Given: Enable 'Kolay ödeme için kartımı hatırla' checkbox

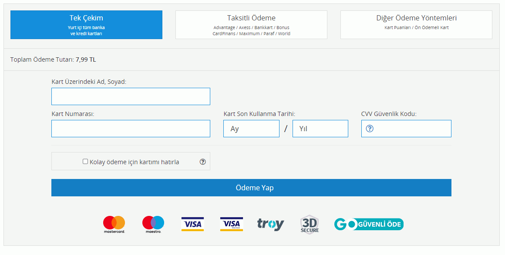Looking at the screenshot, I should click(x=85, y=162).
